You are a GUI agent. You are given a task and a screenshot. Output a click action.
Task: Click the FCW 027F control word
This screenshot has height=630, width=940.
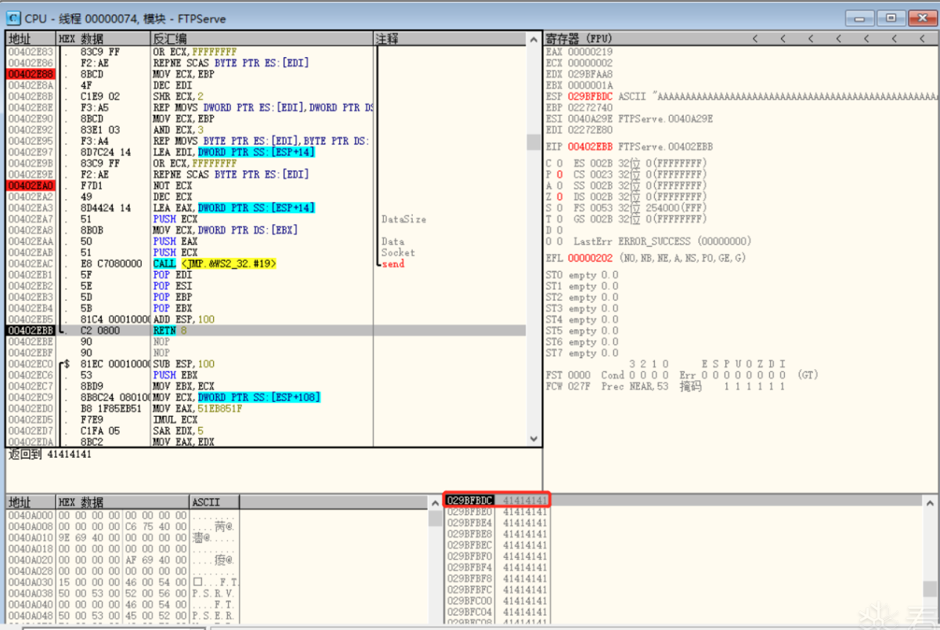point(566,386)
